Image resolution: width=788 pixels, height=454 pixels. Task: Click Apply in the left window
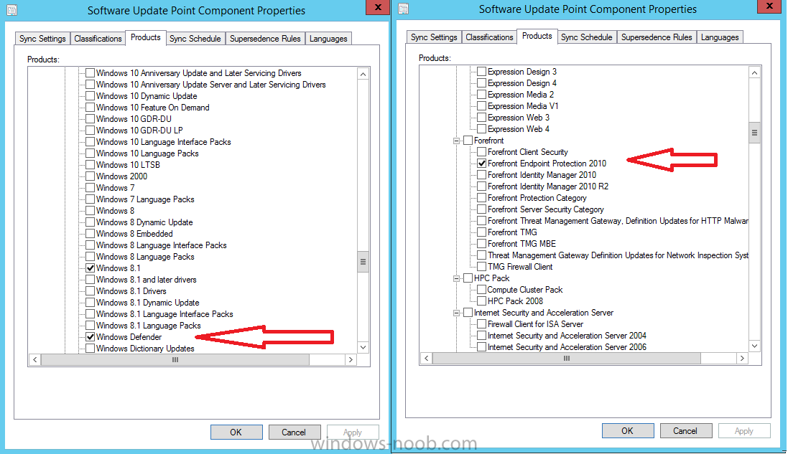[x=352, y=432]
